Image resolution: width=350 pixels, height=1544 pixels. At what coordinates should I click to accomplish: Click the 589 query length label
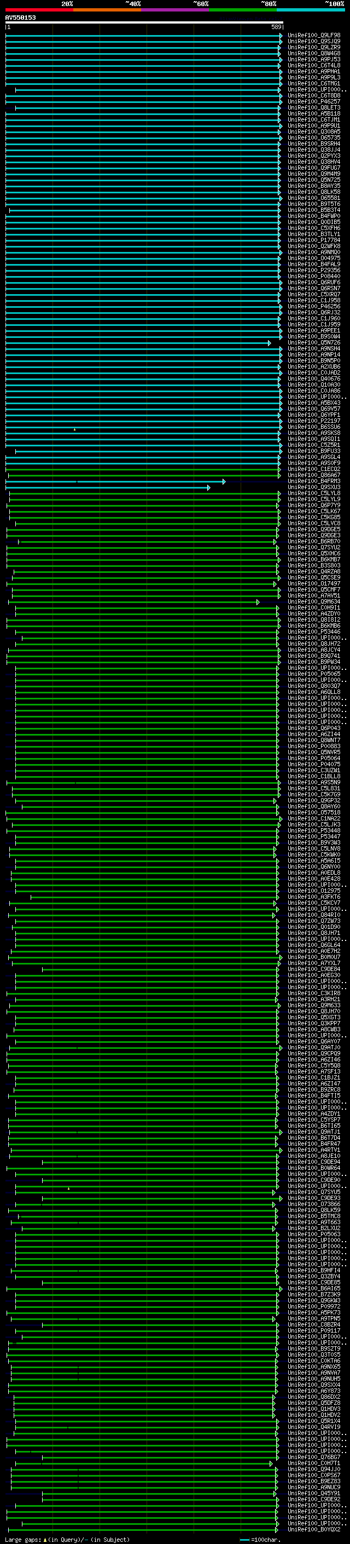[x=276, y=27]
